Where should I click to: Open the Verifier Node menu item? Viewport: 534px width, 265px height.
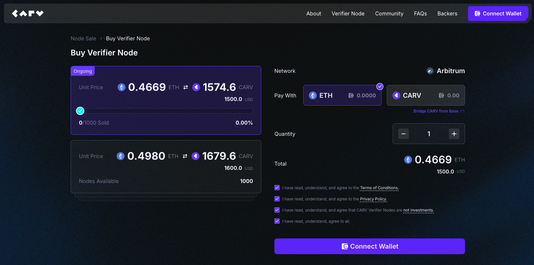(348, 13)
